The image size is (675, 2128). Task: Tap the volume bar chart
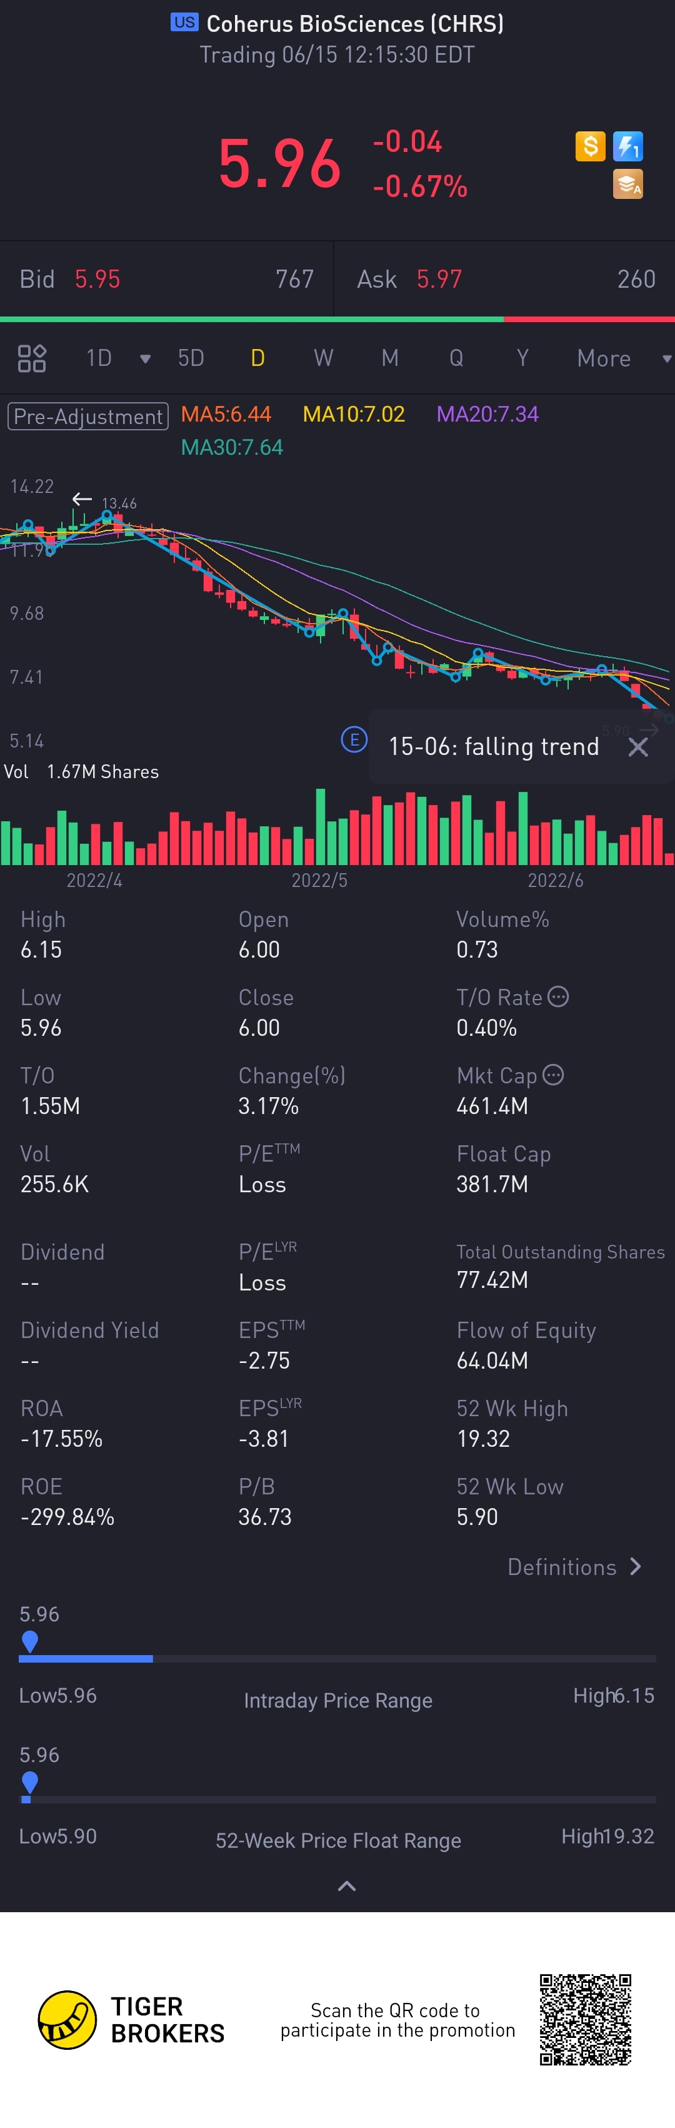click(x=337, y=827)
